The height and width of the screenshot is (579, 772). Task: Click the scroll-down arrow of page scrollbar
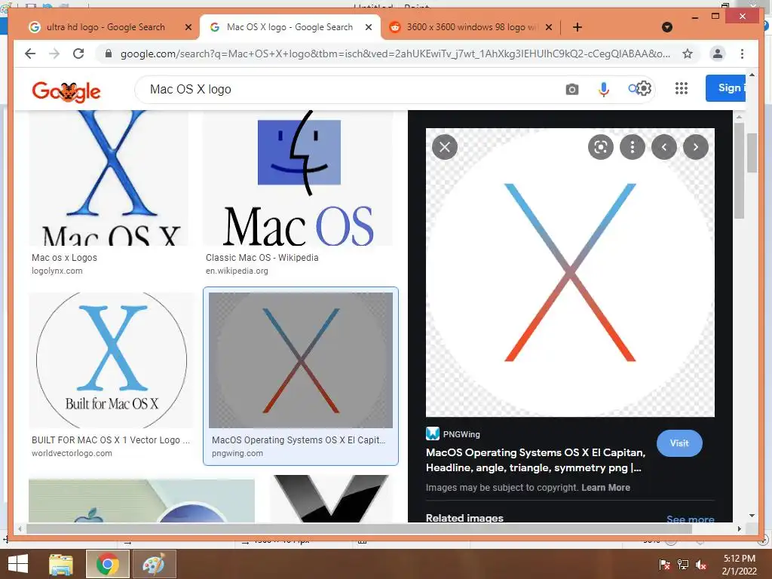tap(752, 516)
